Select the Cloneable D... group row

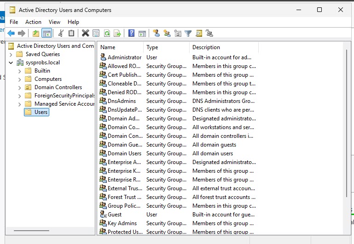178,84
